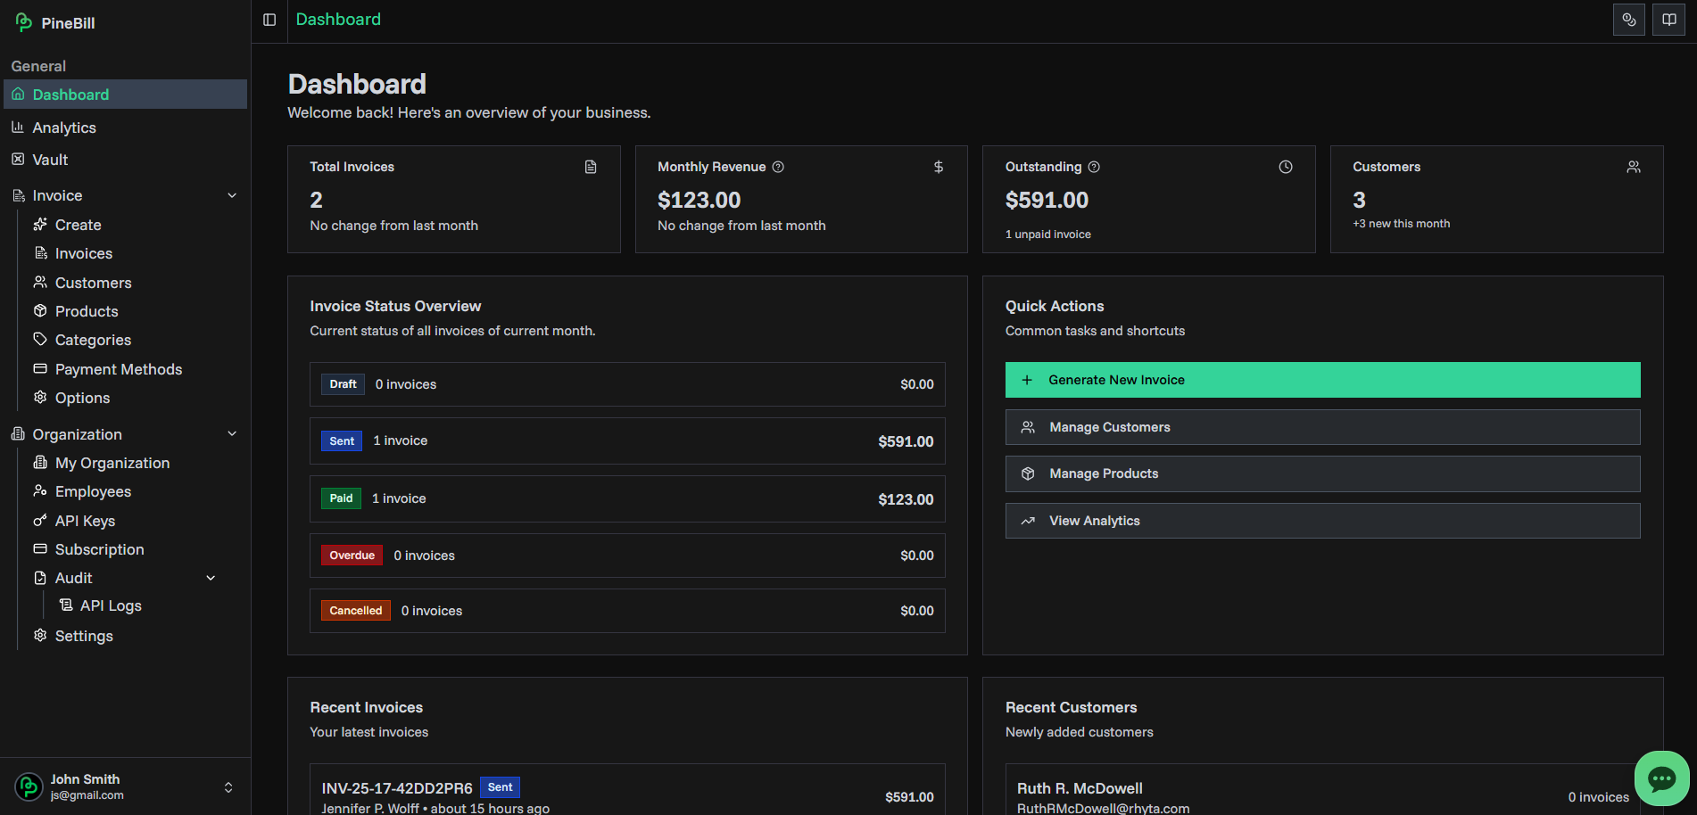Viewport: 1697px width, 815px height.
Task: Go to Payment Methods page
Action: (x=118, y=369)
